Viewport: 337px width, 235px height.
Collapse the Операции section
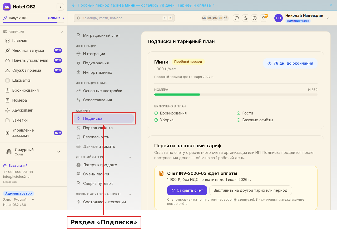pyautogui.click(x=62, y=32)
